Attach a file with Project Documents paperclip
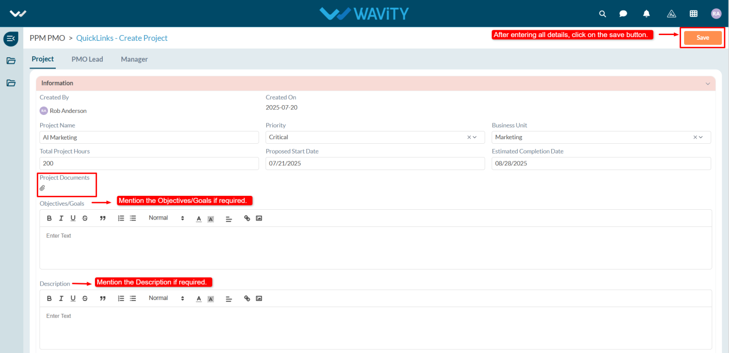Viewport: 729px width, 353px height. click(x=42, y=188)
